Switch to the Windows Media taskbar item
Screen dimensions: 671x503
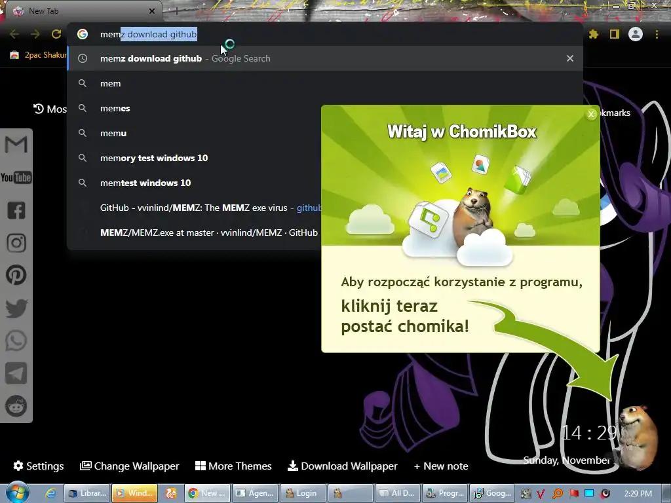pyautogui.click(x=134, y=493)
